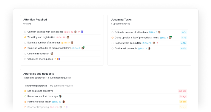Click the 5d ago badge
211x112 pixels.
[x=183, y=102]
